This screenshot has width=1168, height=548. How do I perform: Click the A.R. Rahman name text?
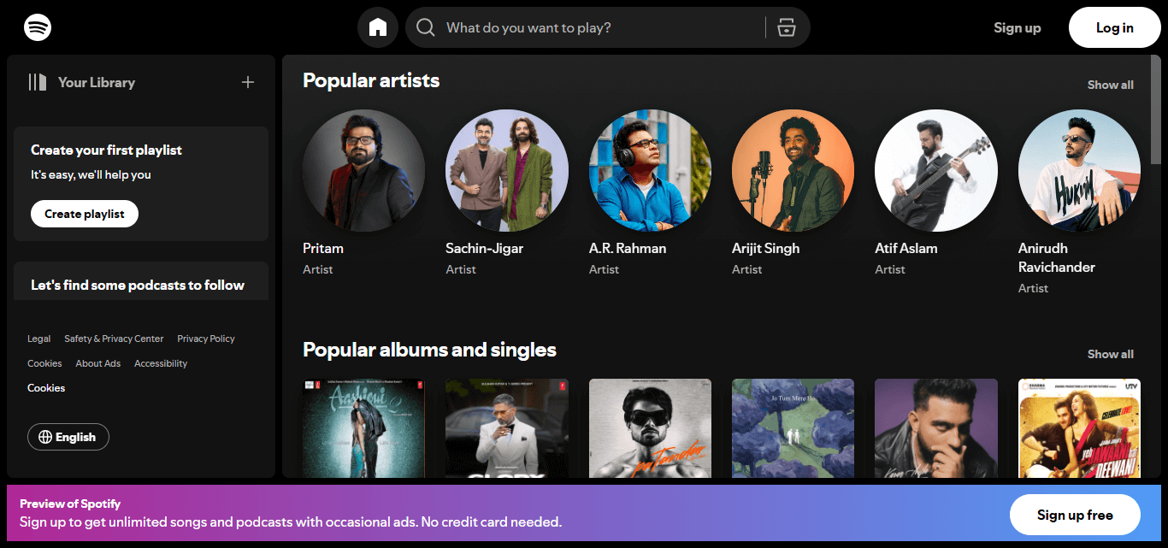(628, 248)
